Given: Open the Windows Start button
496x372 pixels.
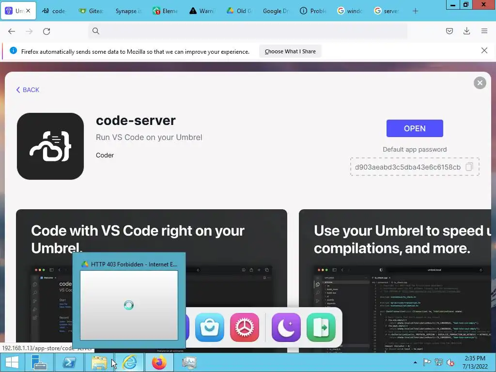Looking at the screenshot, I should tap(12, 362).
